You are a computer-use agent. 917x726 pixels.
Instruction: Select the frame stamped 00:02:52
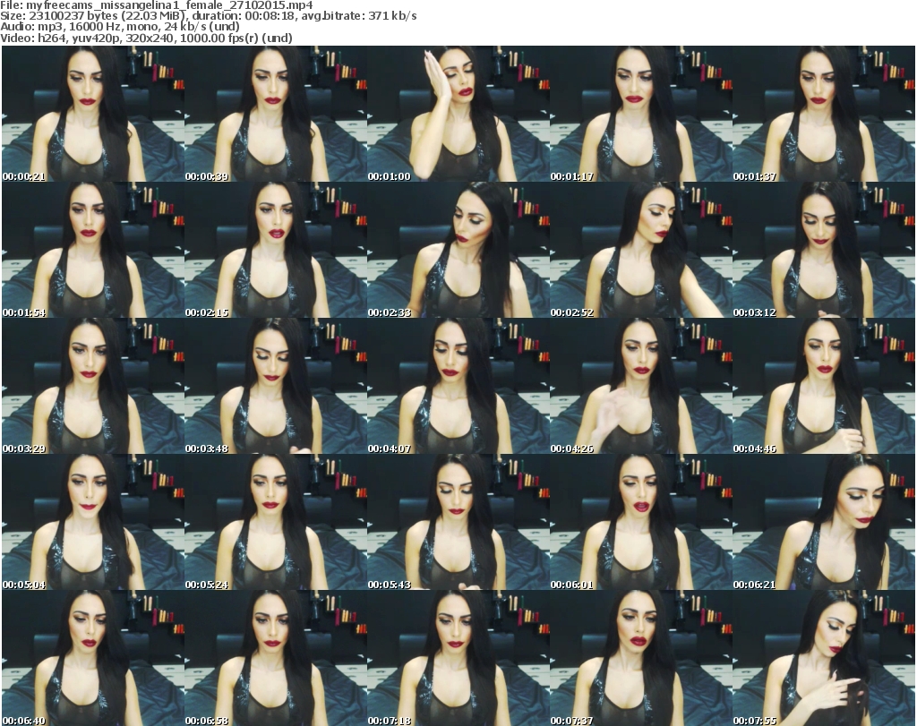pos(641,250)
